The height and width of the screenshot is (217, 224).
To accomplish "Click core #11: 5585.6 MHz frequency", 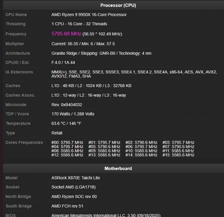I will pos(178,151).
